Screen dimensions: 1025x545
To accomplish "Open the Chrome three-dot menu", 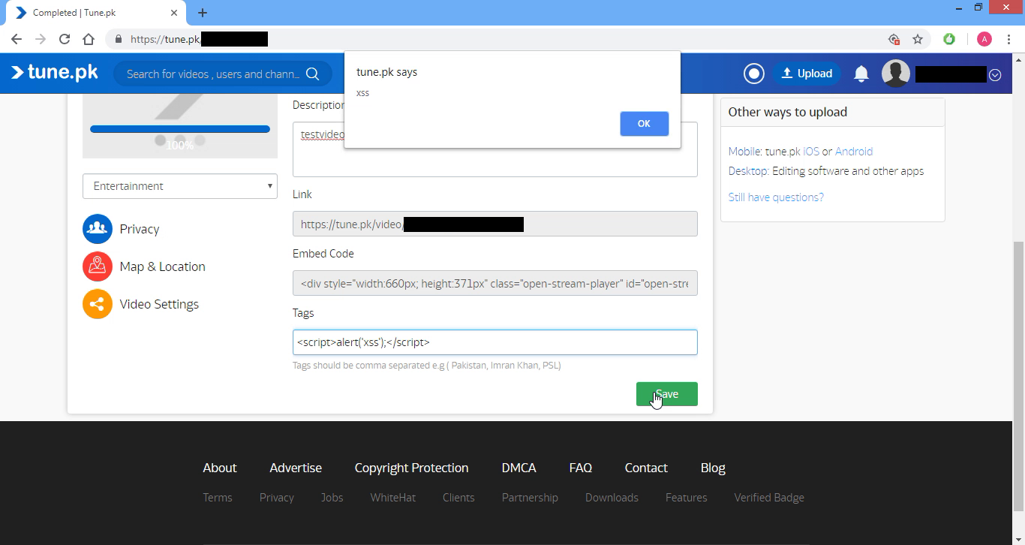I will [x=1010, y=39].
